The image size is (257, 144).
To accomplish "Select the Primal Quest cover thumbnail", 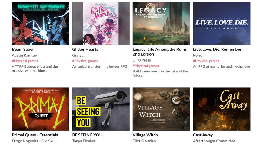I will [x=41, y=109].
